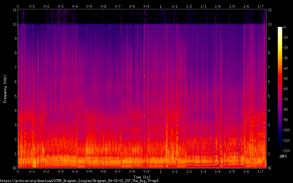Click the "Frequency (kHz)" axis title
The image size is (293, 183).
[x=5, y=89]
